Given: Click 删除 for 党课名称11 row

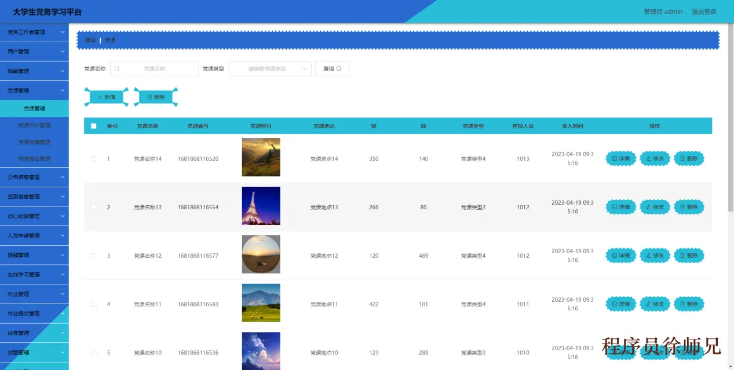Looking at the screenshot, I should click(689, 304).
